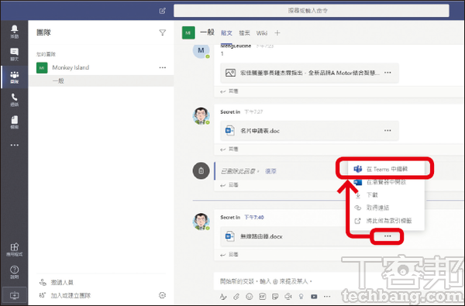This screenshot has width=465, height=306.
Task: Open the Apps store icon in sidebar
Action: (14, 249)
